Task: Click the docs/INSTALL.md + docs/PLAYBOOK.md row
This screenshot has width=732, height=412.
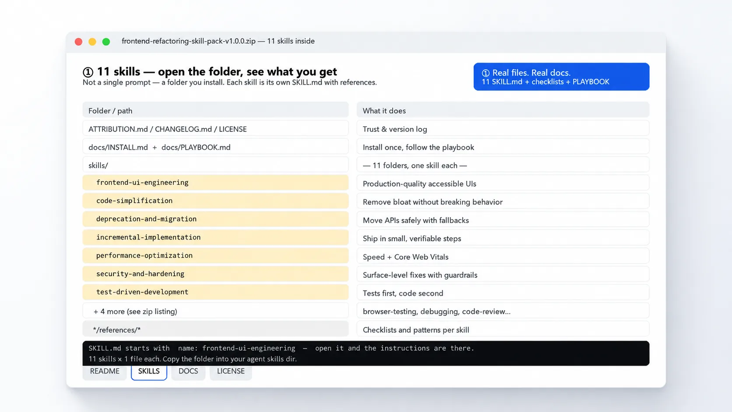Action: [215, 147]
